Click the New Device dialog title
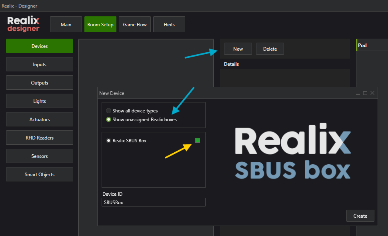The height and width of the screenshot is (236, 388). click(x=112, y=93)
